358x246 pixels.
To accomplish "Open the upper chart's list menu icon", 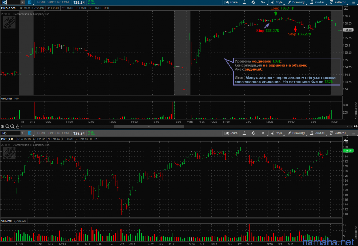I will coord(354,3).
